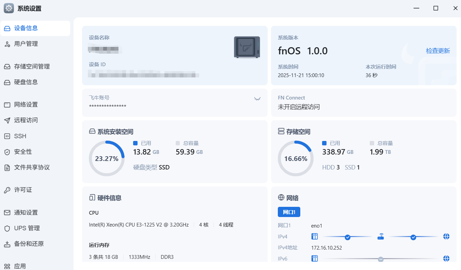Click the masked 飞牛账号 asterisks
The height and width of the screenshot is (270, 461).
pos(108,107)
